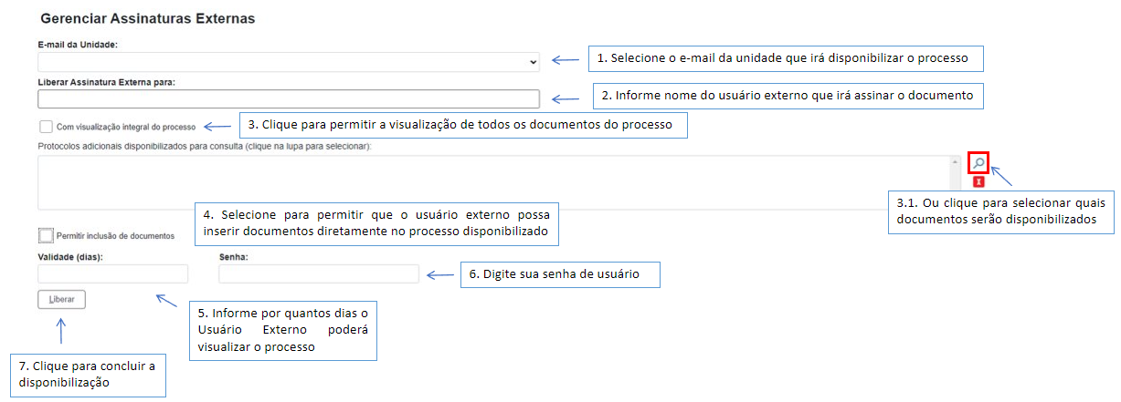Click annotation 1 about selecting unit e-mail
Image resolution: width=1121 pixels, height=402 pixels.
[785, 58]
